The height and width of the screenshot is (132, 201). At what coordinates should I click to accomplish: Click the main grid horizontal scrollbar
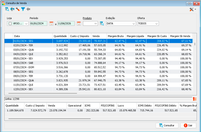(43, 93)
